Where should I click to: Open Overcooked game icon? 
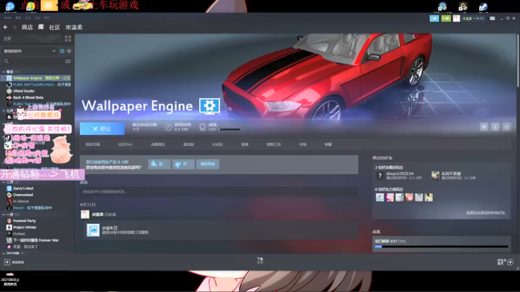(9, 195)
